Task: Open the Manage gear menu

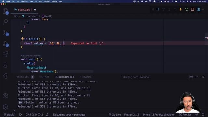Action: (x=6, y=107)
